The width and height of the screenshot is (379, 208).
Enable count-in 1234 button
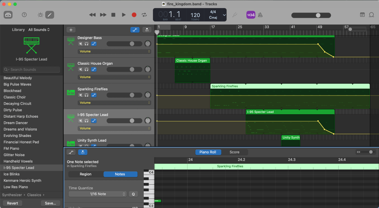pyautogui.click(x=251, y=15)
